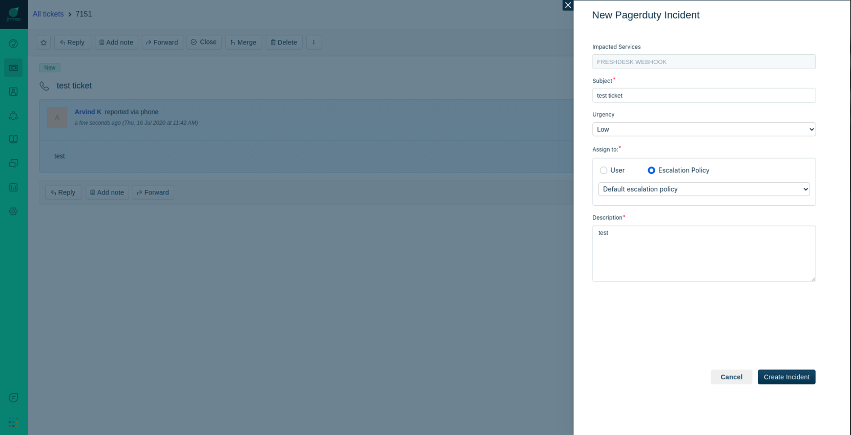
Task: Open the Arvind K requester link
Action: [x=88, y=112]
